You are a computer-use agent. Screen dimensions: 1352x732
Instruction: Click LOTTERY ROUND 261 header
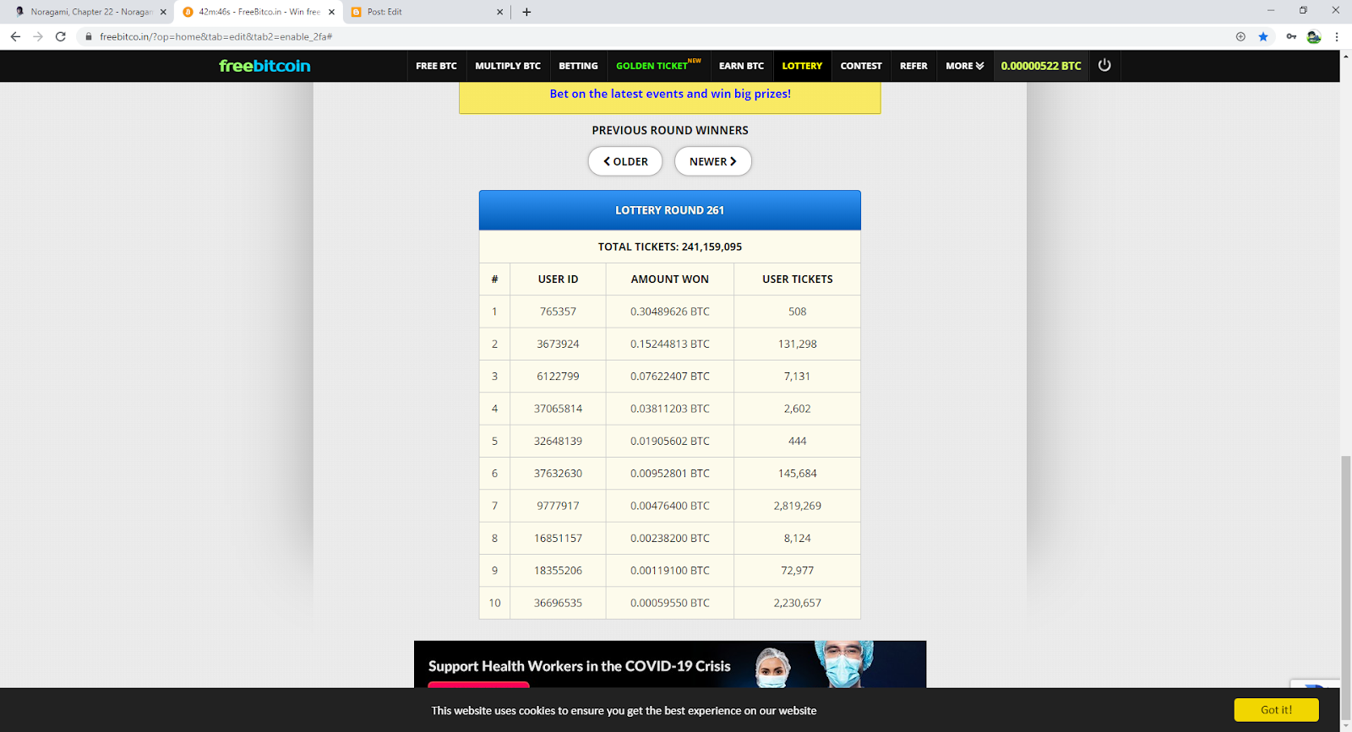tap(670, 210)
